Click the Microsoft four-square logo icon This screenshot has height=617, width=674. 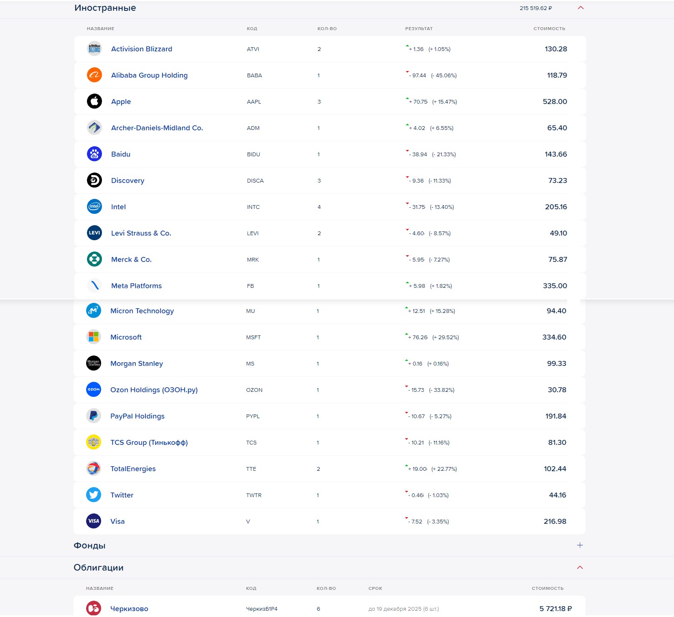point(94,337)
